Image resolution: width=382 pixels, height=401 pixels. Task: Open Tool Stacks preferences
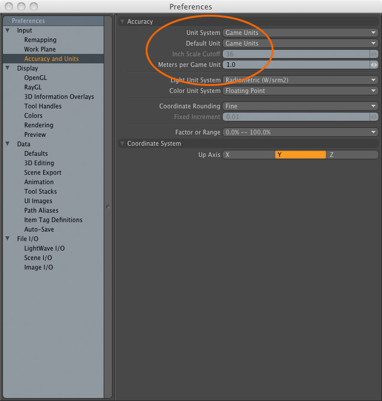point(40,191)
